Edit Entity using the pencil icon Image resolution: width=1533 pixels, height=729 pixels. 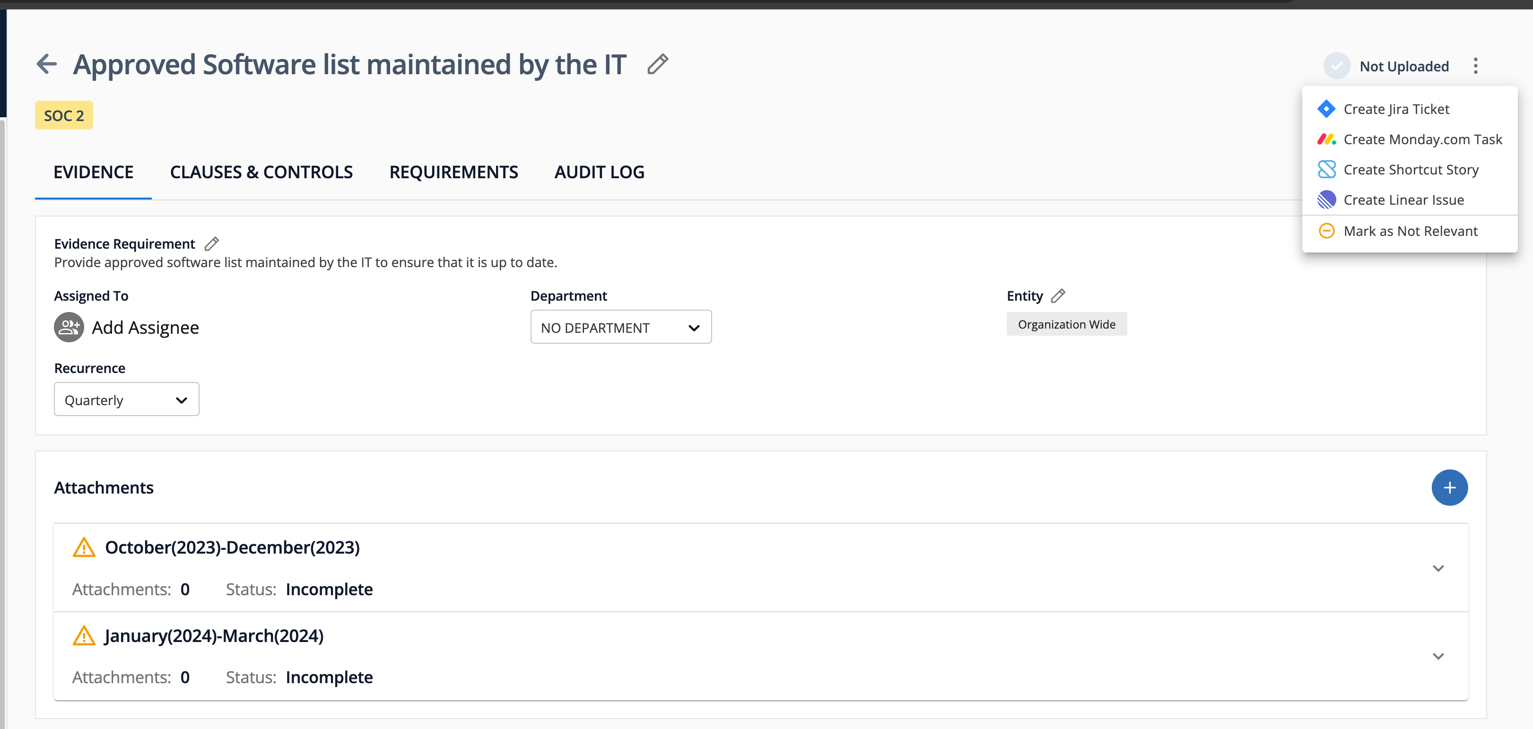pos(1057,296)
